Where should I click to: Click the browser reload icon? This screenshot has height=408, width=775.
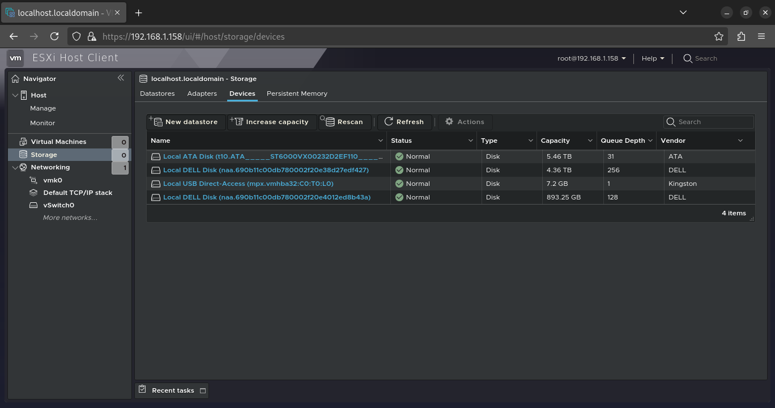54,36
